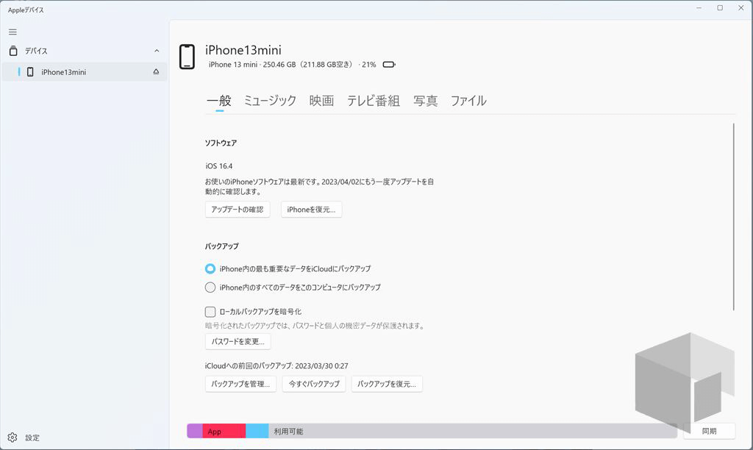Click the small phone icon in sidebar
This screenshot has width=753, height=450.
coord(30,72)
